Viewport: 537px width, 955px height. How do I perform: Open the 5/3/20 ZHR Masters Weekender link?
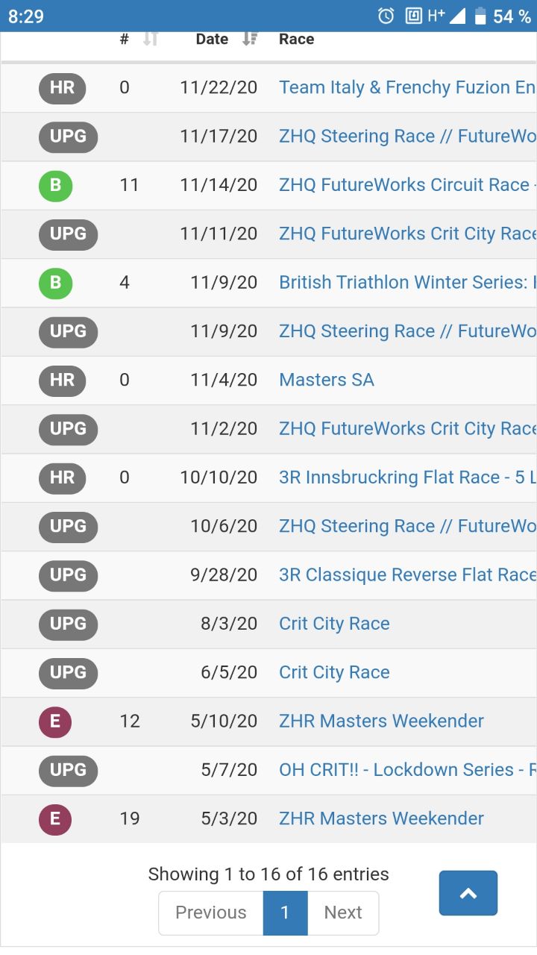tap(381, 818)
